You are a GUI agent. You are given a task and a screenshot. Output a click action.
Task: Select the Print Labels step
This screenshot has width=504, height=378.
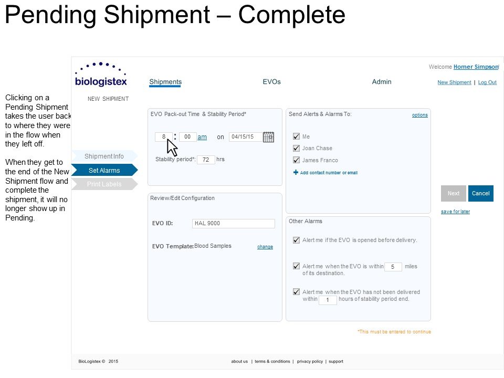104,184
